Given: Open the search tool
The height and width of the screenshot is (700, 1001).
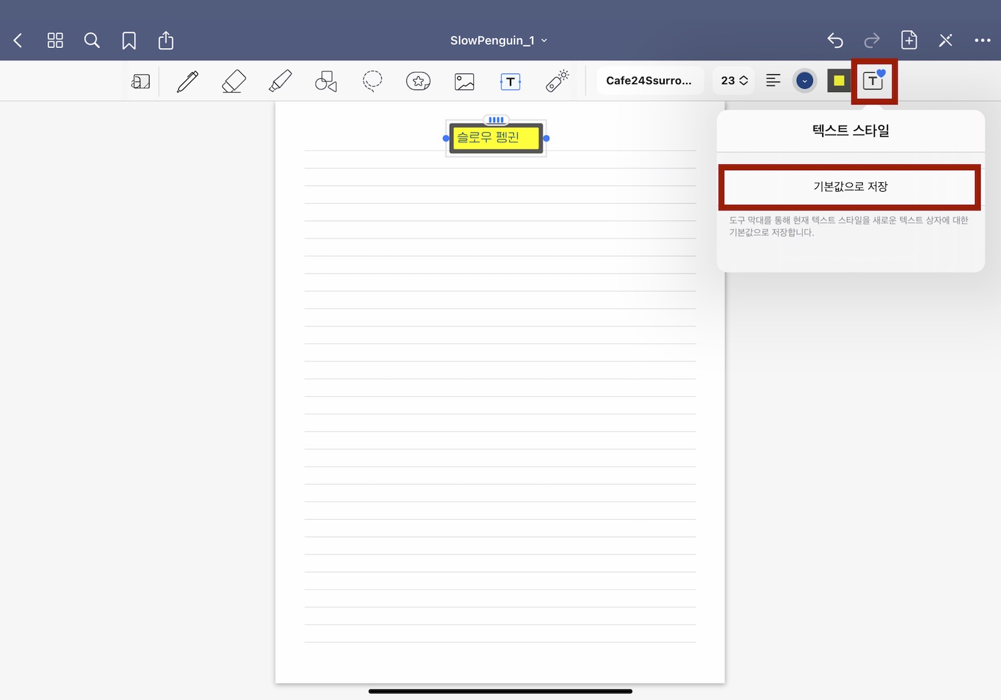Looking at the screenshot, I should tap(92, 41).
